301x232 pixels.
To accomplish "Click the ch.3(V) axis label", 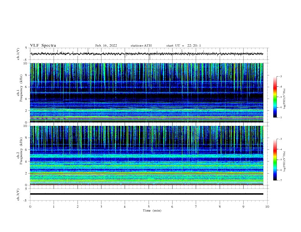I will tap(18, 194).
